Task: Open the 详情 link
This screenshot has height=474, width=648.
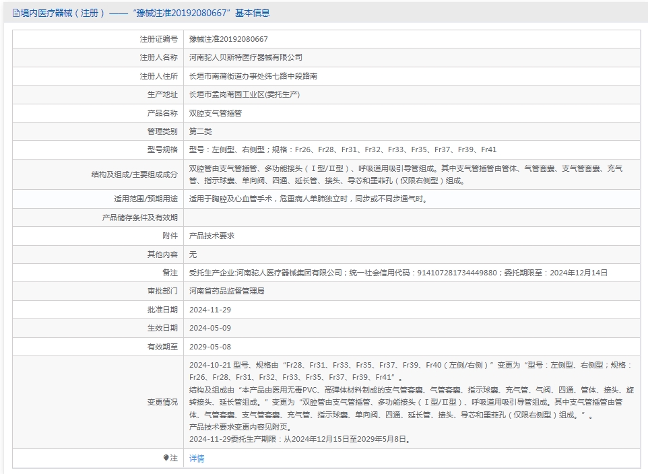Action: pos(197,459)
